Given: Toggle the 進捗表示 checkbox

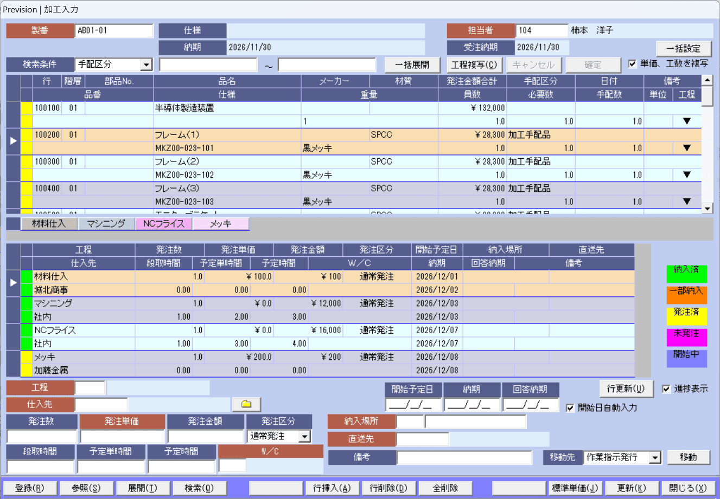Looking at the screenshot, I should click(666, 389).
